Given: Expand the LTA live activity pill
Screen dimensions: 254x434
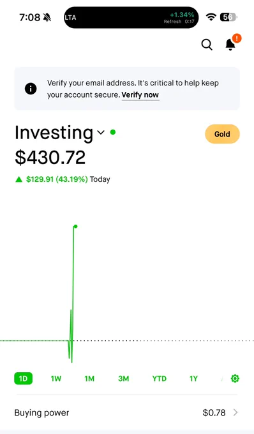Looking at the screenshot, I should (131, 17).
